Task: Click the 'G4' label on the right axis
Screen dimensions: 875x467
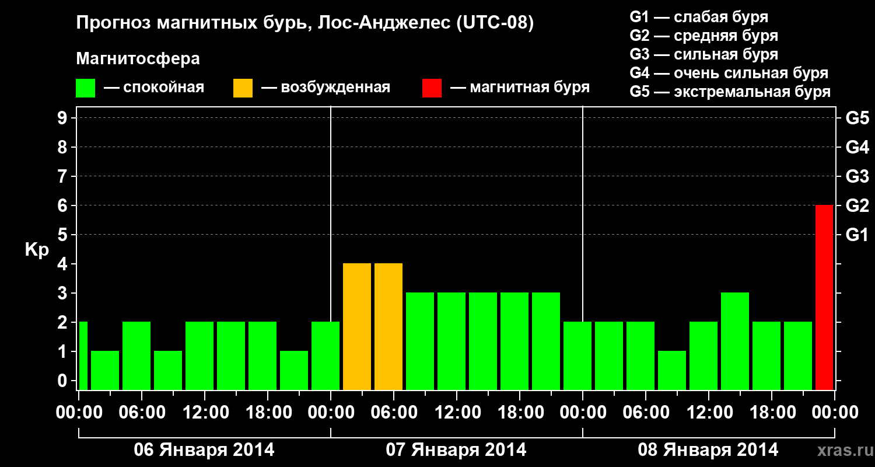Action: [857, 147]
